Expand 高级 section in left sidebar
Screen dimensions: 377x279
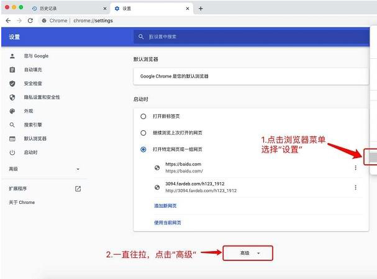[x=78, y=169]
